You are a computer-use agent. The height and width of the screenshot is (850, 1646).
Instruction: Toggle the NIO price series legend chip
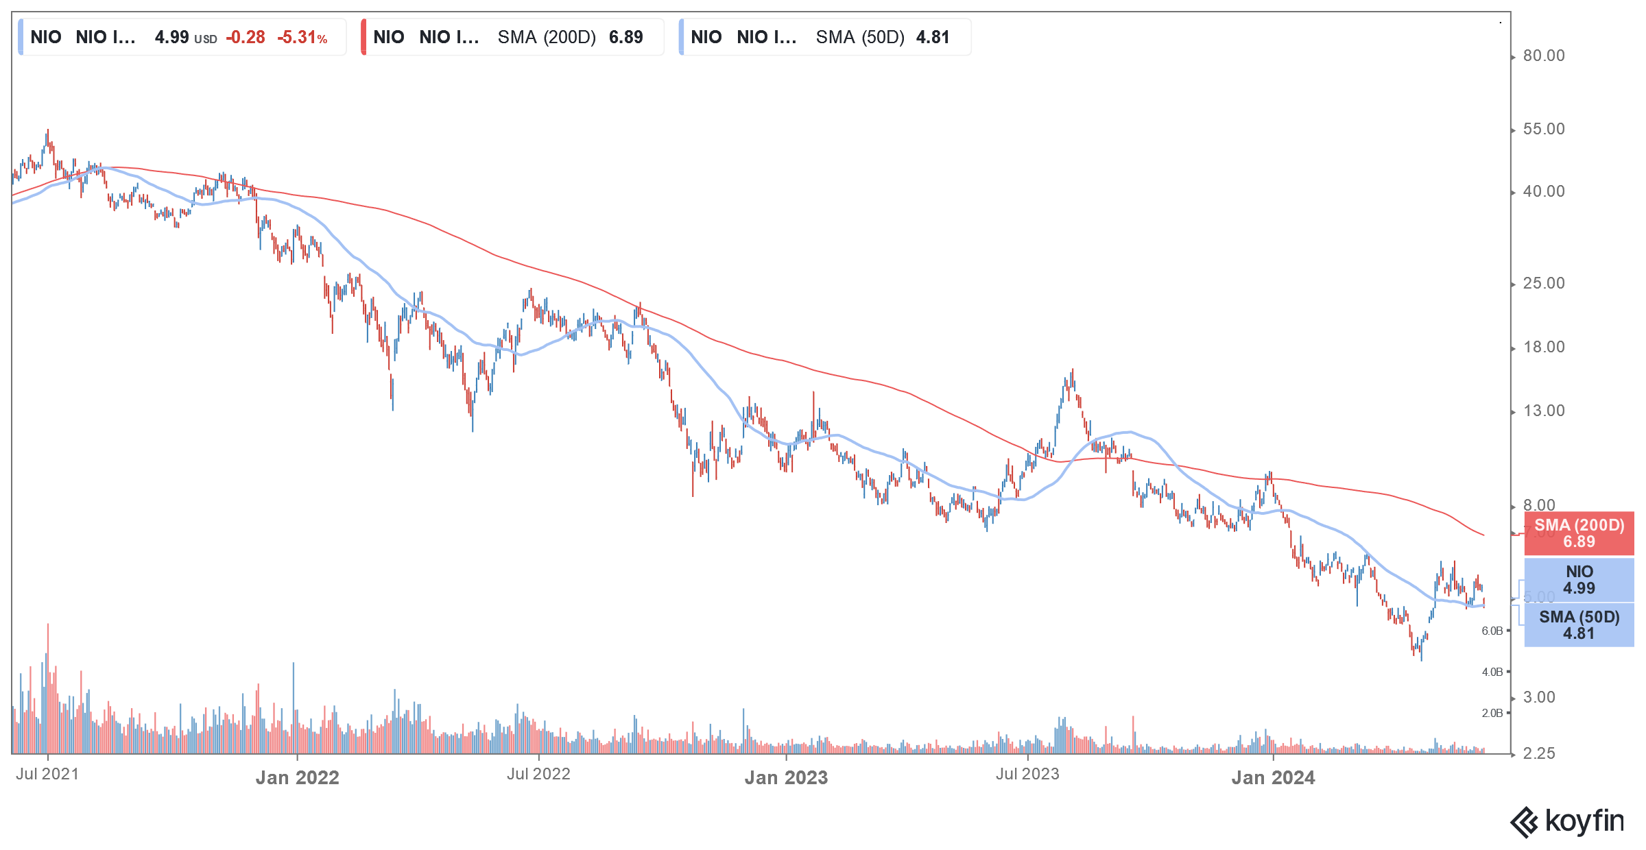point(182,37)
